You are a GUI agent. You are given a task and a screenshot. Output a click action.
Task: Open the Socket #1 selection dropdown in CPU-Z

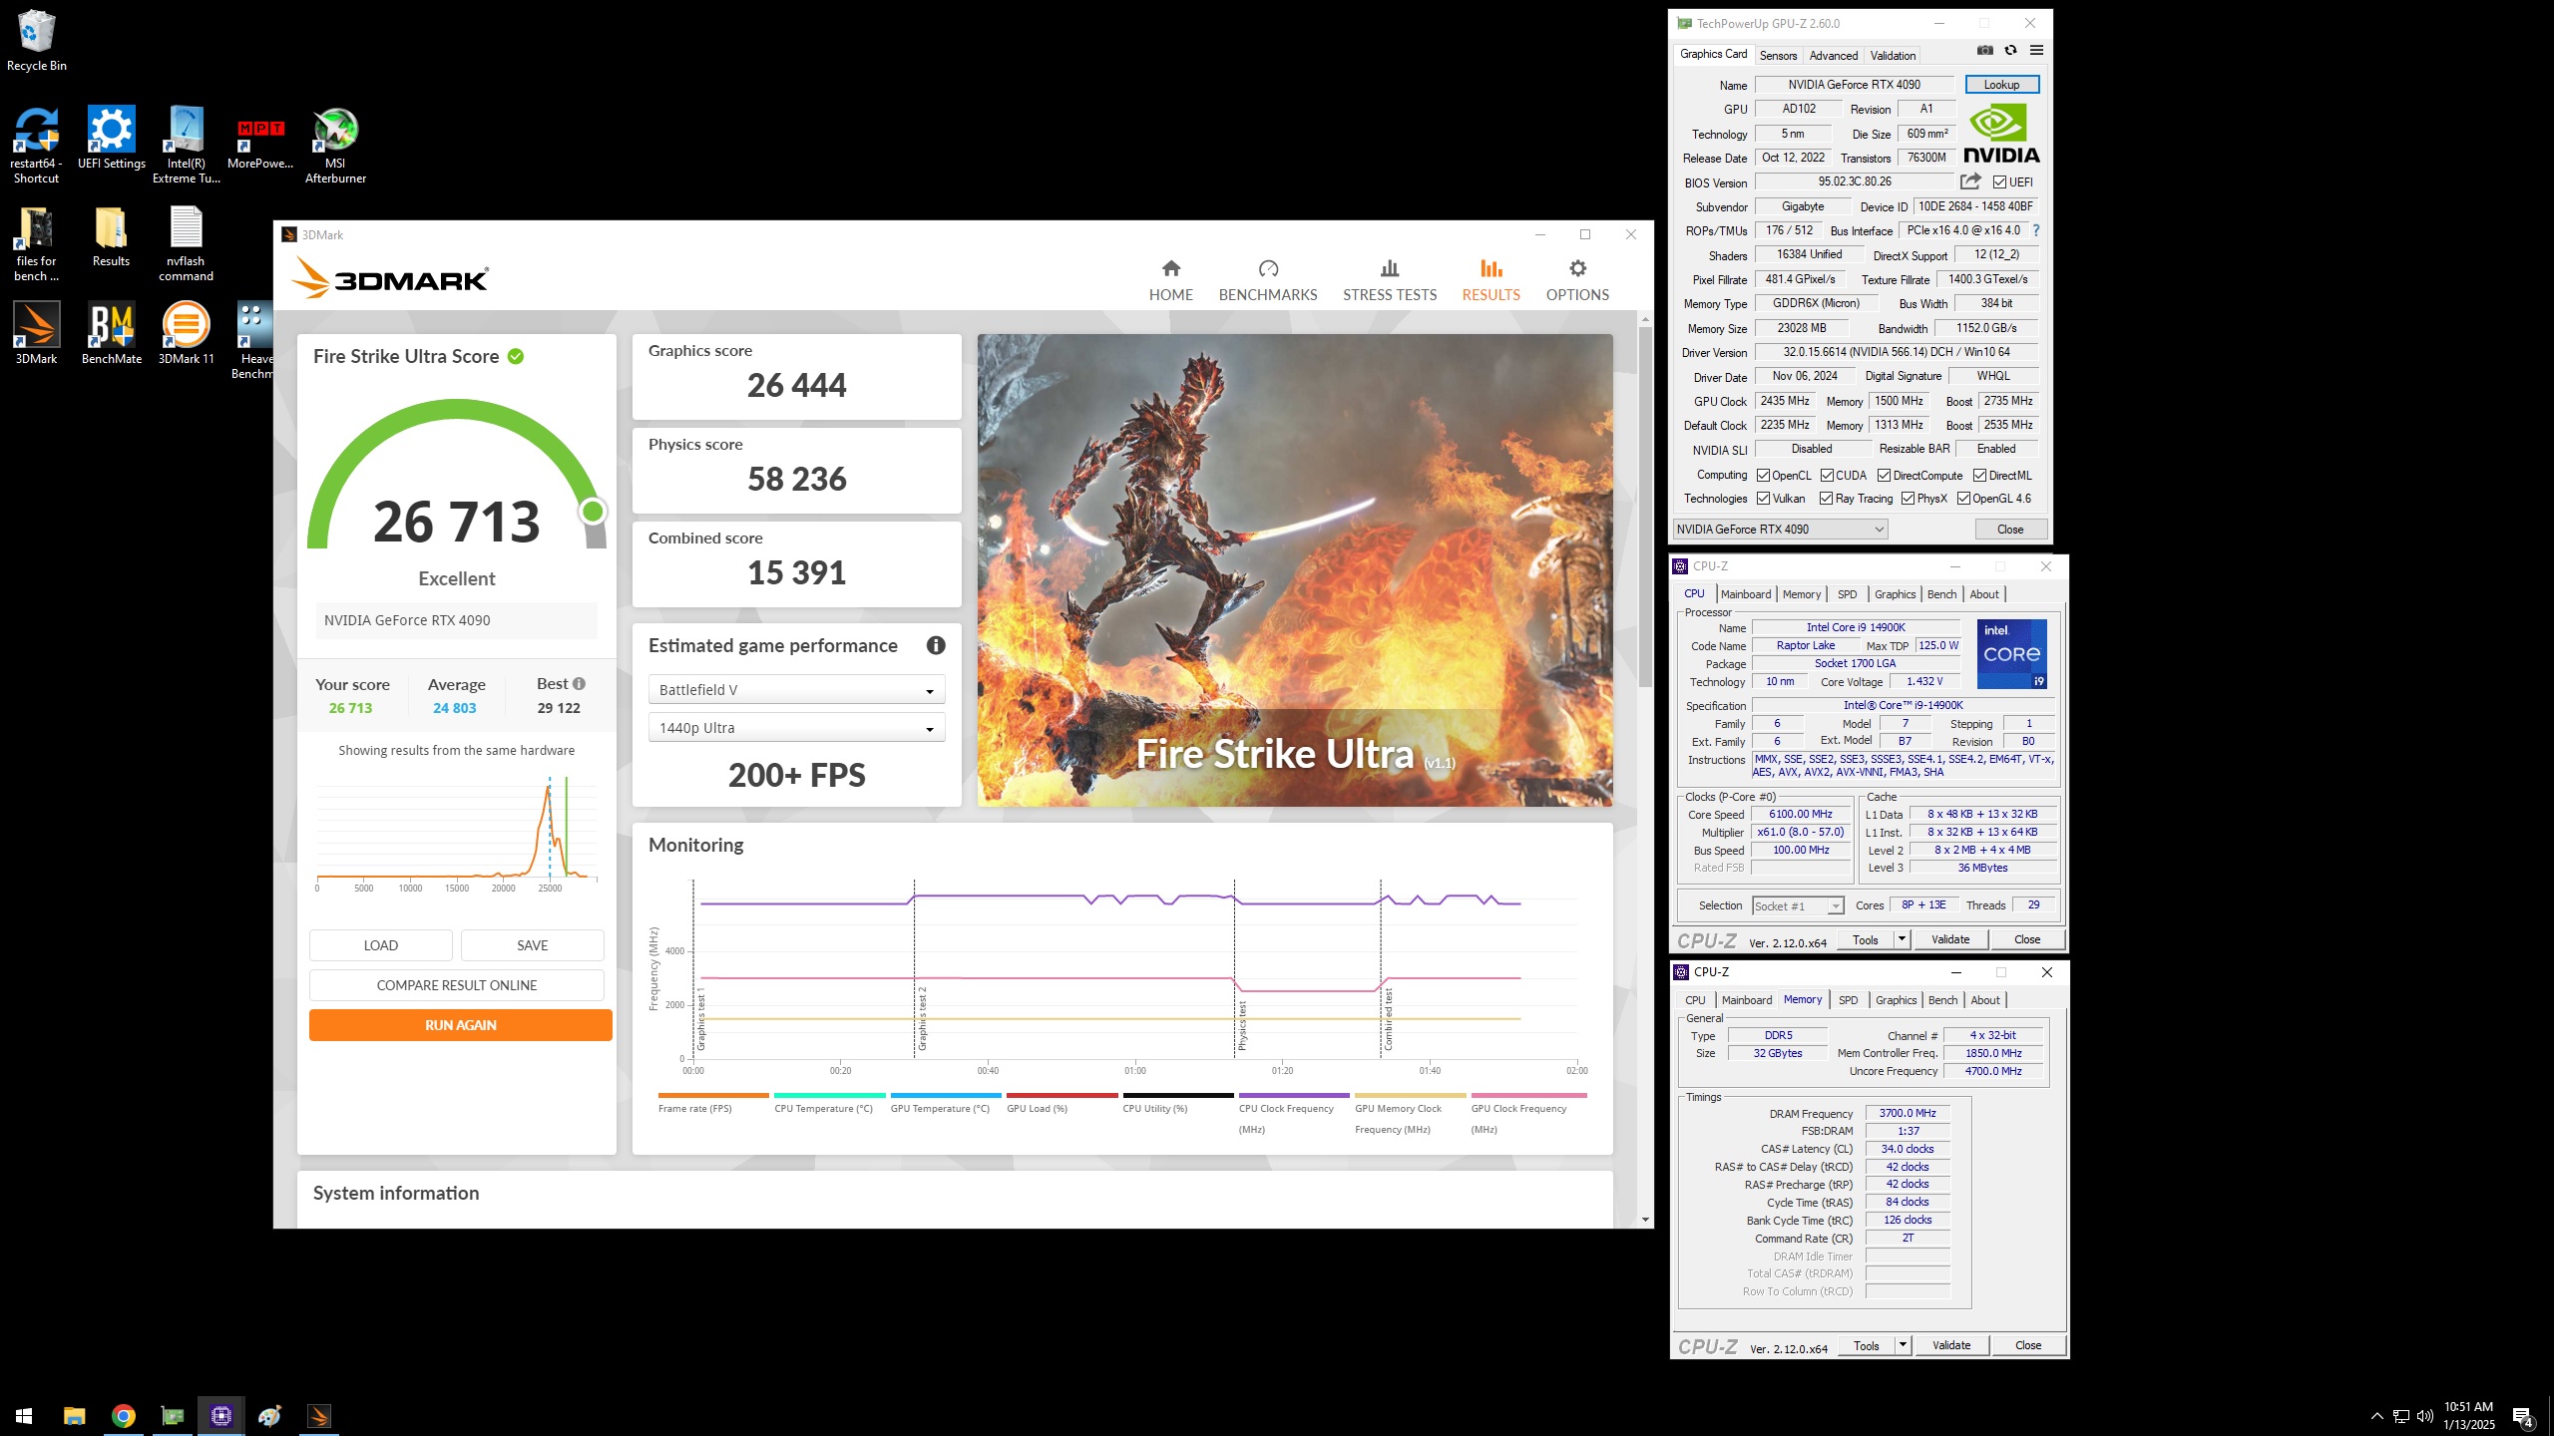click(1798, 905)
